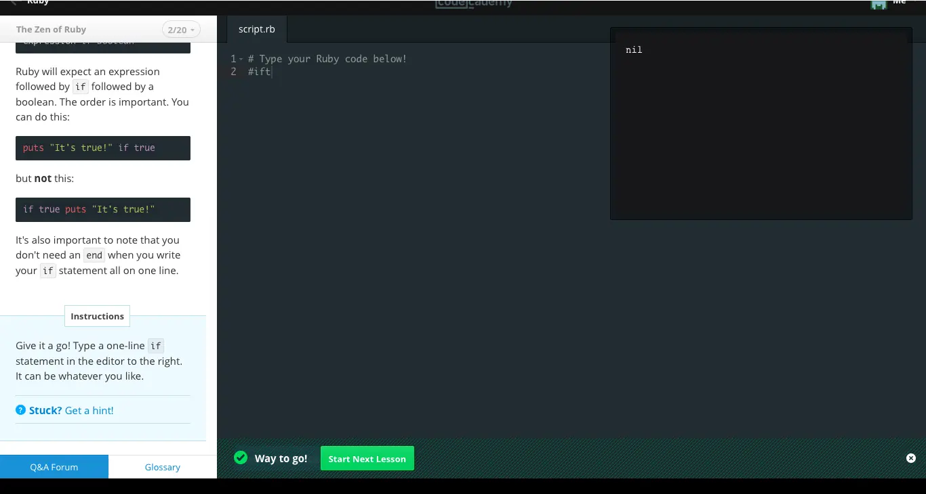The image size is (926, 494).
Task: Toggle code fold arrow on line 1
Action: tap(241, 60)
